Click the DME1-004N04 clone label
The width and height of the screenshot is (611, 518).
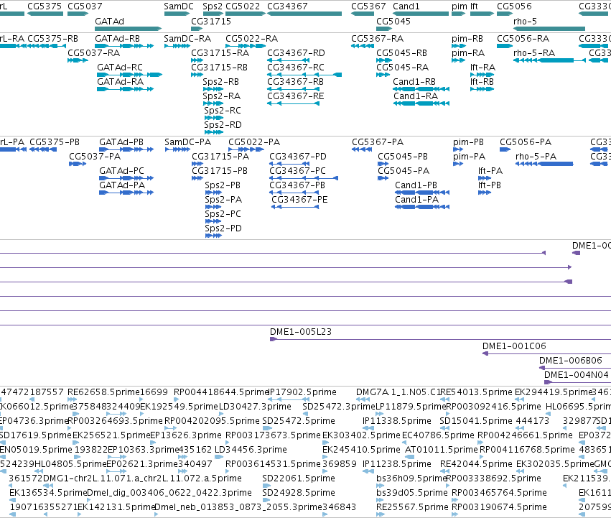[577, 375]
